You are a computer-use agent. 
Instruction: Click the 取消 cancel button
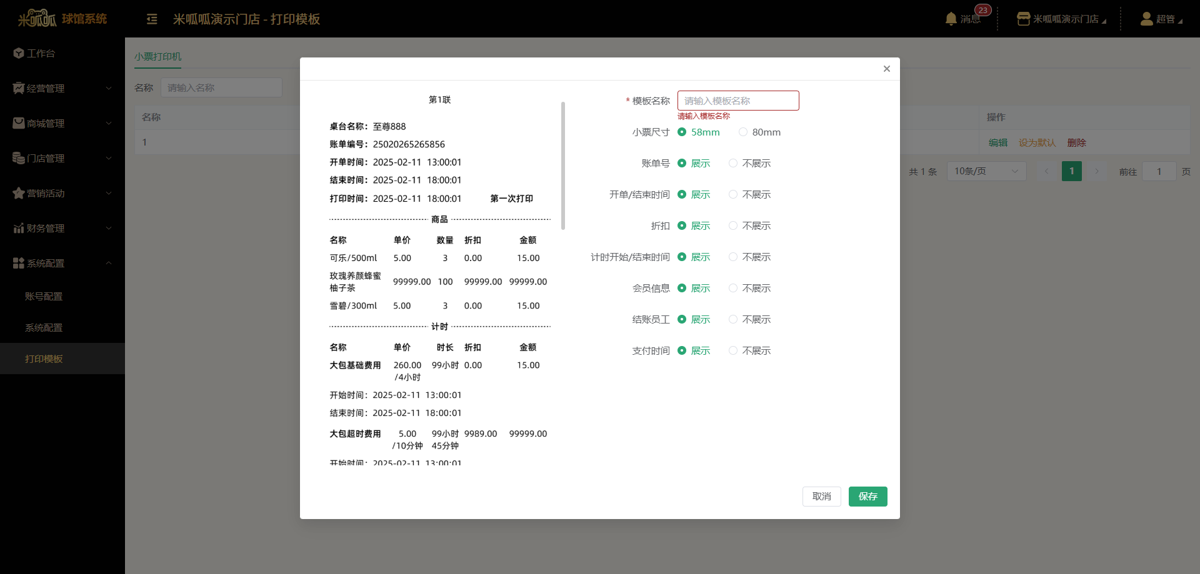tap(821, 497)
